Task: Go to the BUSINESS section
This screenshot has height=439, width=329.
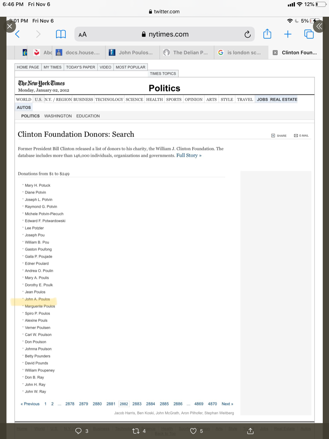Action: (x=83, y=100)
